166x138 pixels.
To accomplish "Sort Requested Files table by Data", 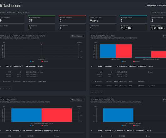I will click(x=150, y=67).
